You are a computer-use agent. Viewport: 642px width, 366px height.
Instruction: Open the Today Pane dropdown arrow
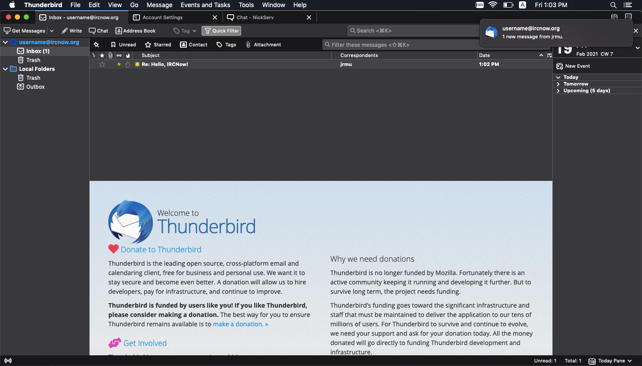pos(630,361)
